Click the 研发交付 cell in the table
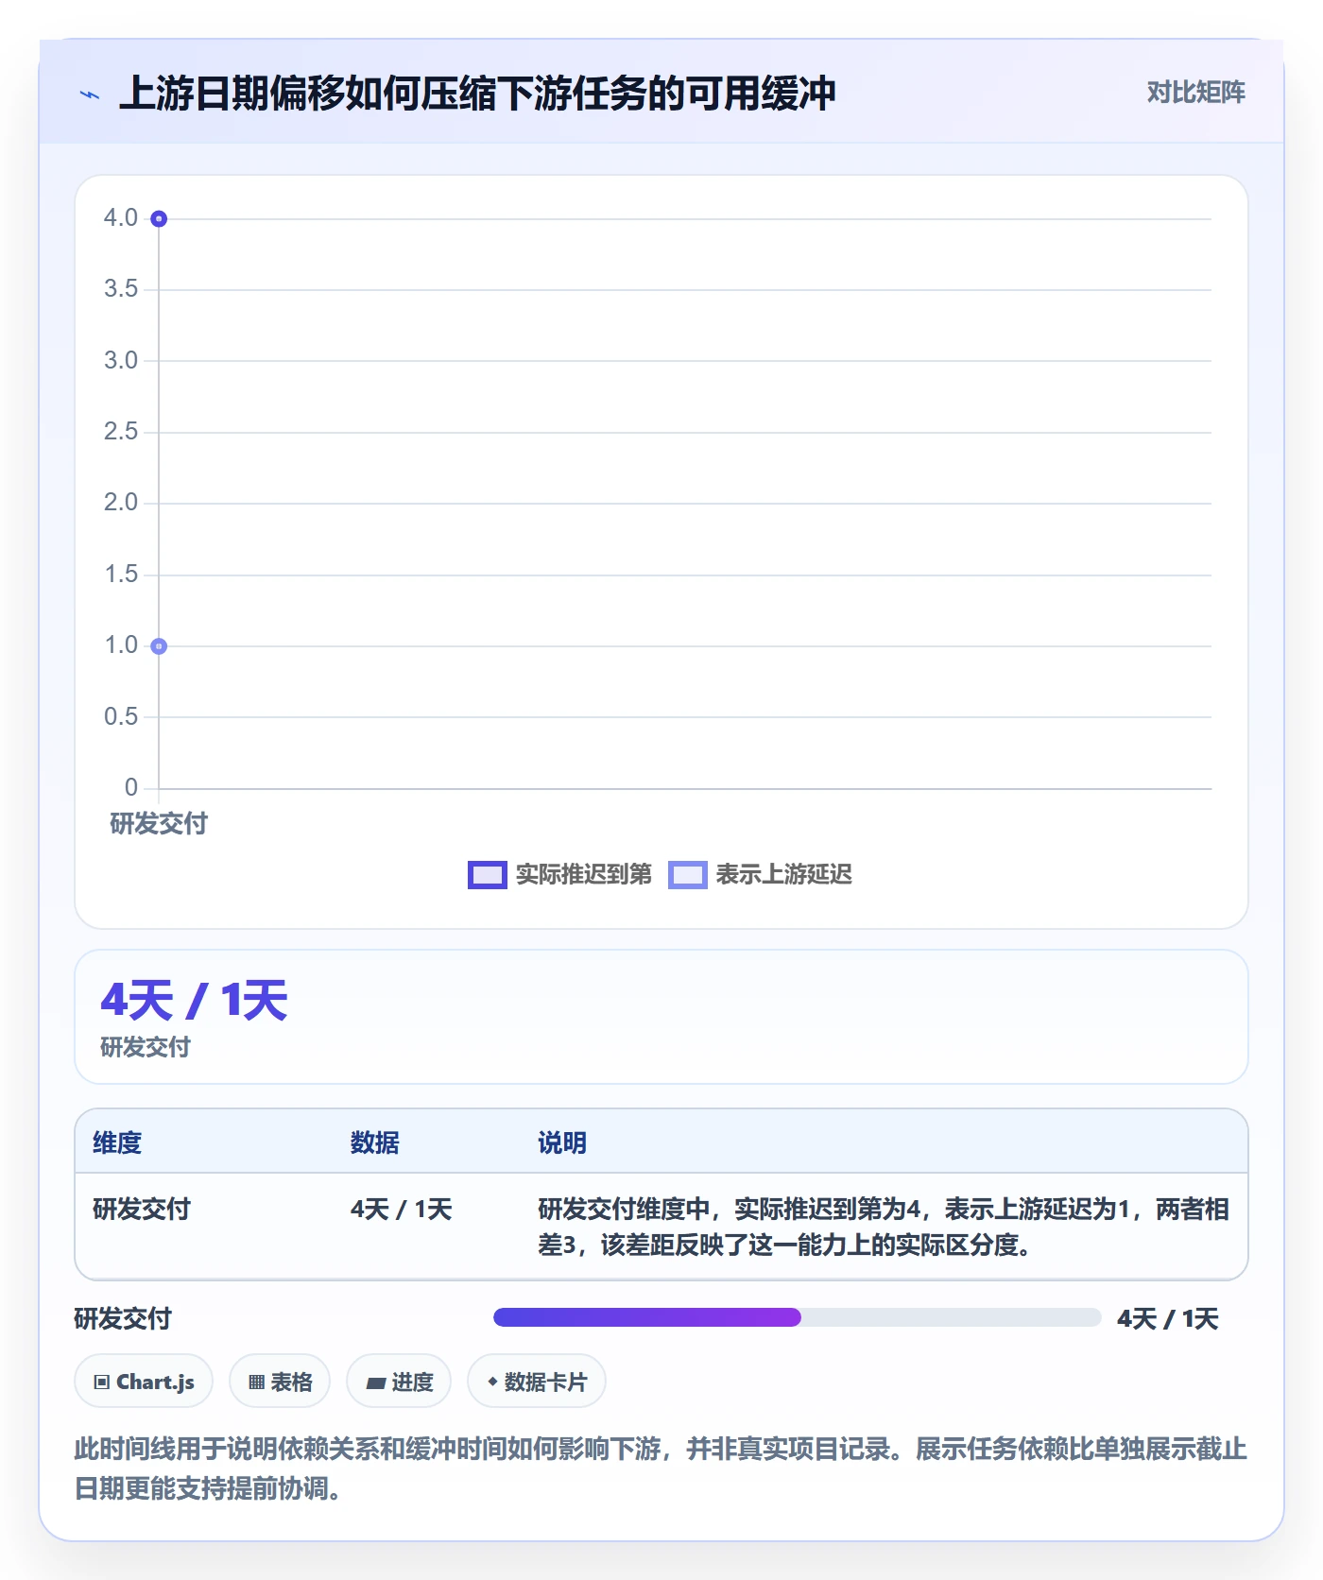 coord(142,1209)
